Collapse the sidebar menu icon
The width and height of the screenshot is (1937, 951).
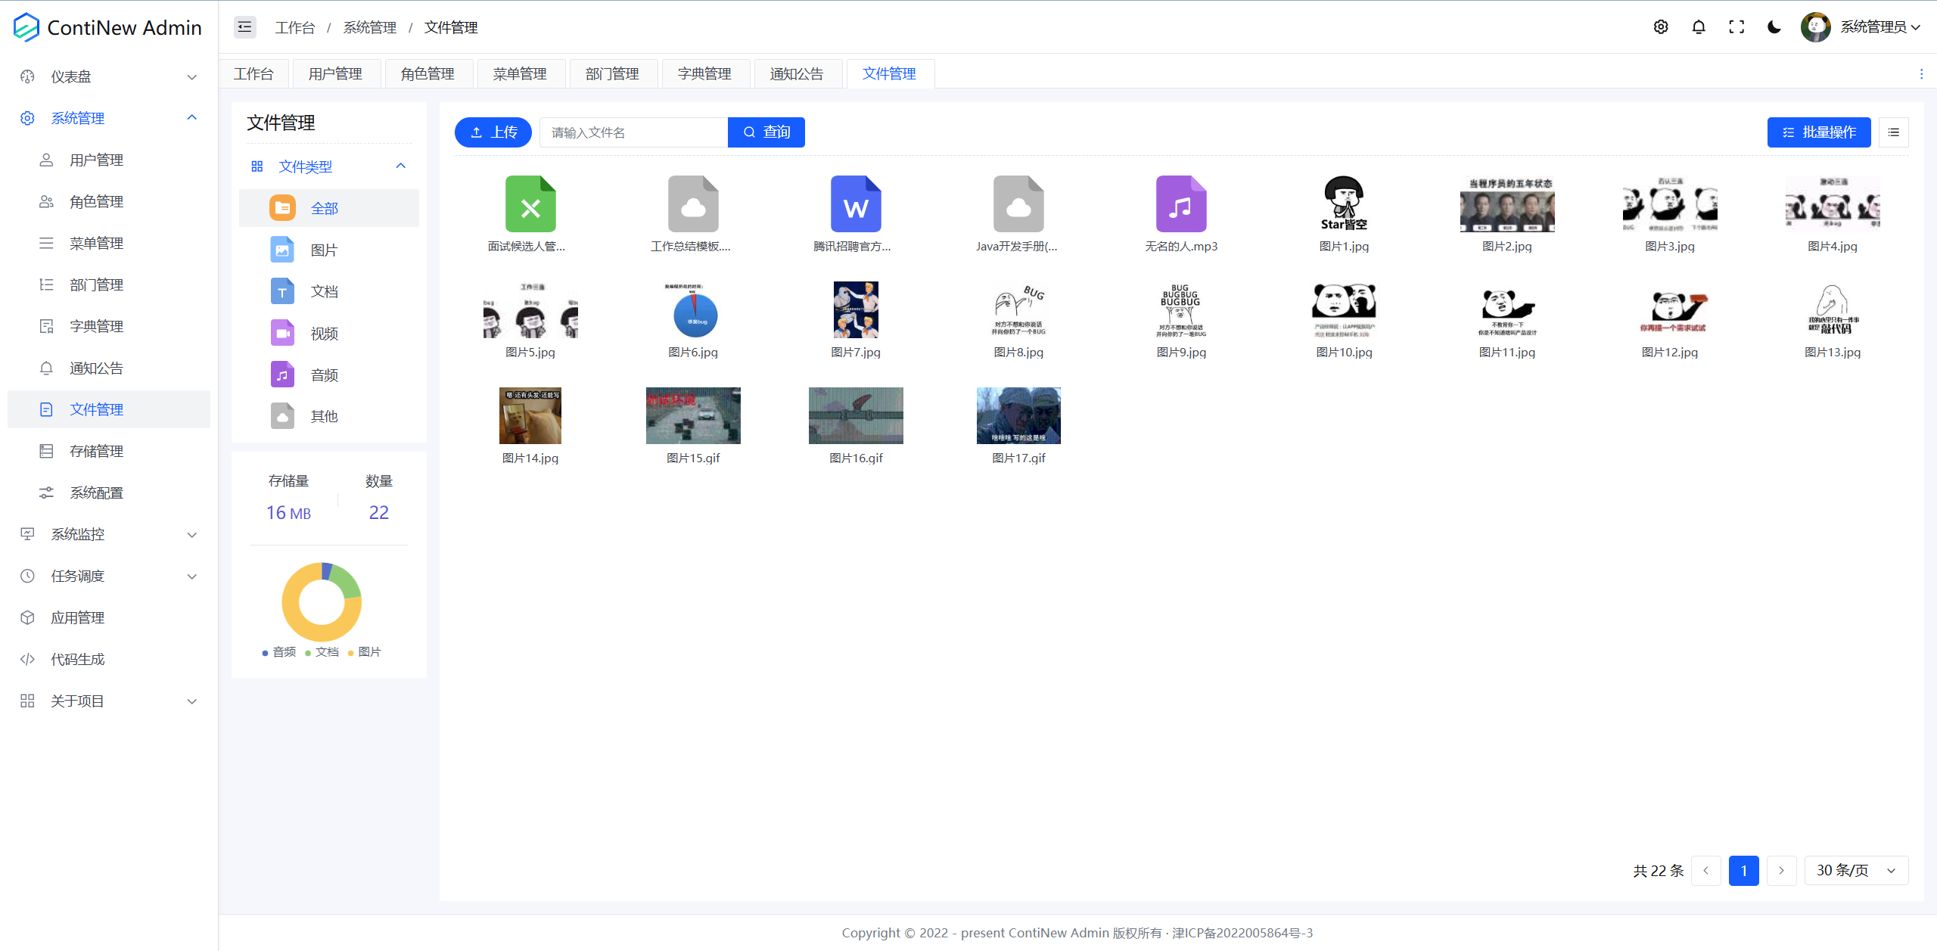[244, 27]
